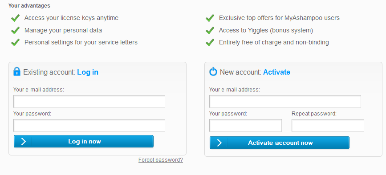This screenshot has width=386, height=175.
Task: Click the checkmark beside Entirely free of charge
Action: point(210,43)
